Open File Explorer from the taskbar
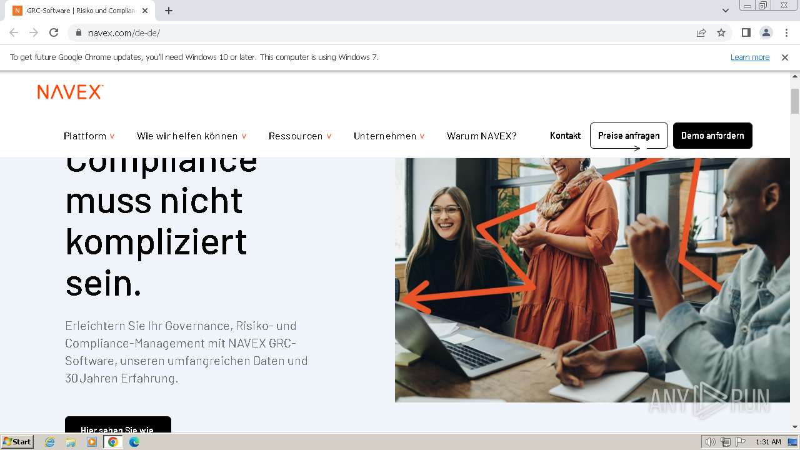Viewport: 800px width, 450px height. (x=71, y=442)
